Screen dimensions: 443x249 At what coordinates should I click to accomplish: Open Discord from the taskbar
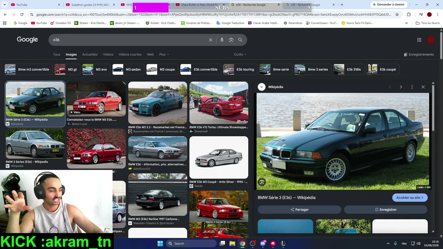pyautogui.click(x=263, y=243)
